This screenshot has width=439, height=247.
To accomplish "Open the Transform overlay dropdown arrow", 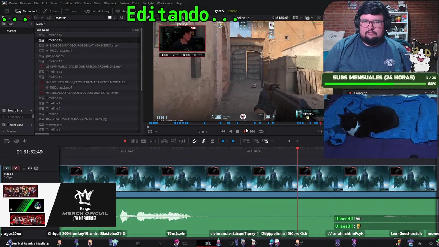I will 156,131.
